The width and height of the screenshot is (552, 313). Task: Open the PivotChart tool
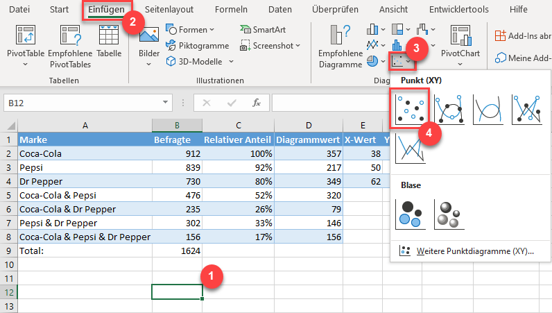[460, 45]
